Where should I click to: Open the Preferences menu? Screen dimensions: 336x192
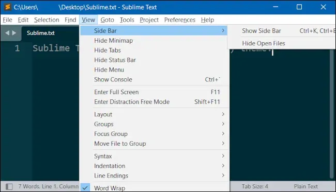[x=180, y=20]
